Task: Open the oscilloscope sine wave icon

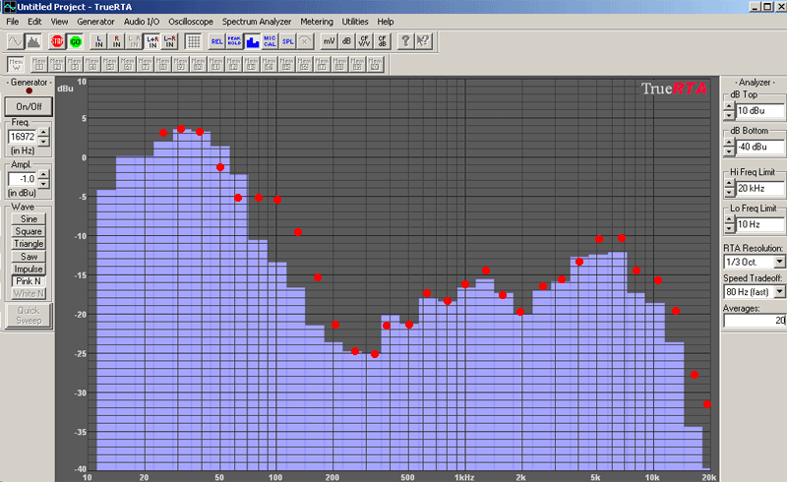Action: pyautogui.click(x=15, y=41)
